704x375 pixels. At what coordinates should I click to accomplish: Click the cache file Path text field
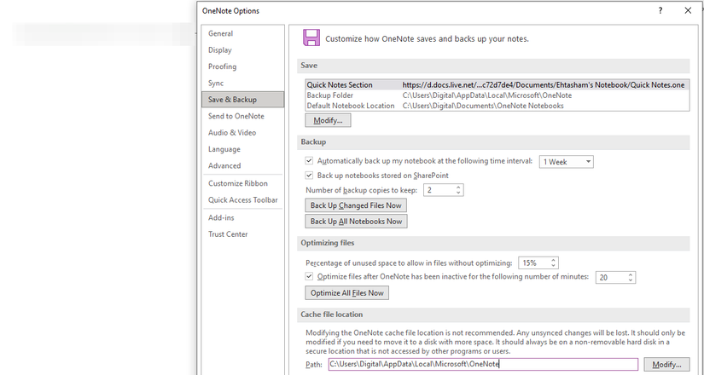[x=483, y=364]
